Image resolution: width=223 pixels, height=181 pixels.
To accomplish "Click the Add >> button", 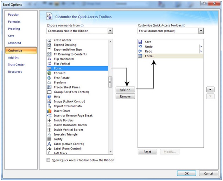I will coord(125,90).
